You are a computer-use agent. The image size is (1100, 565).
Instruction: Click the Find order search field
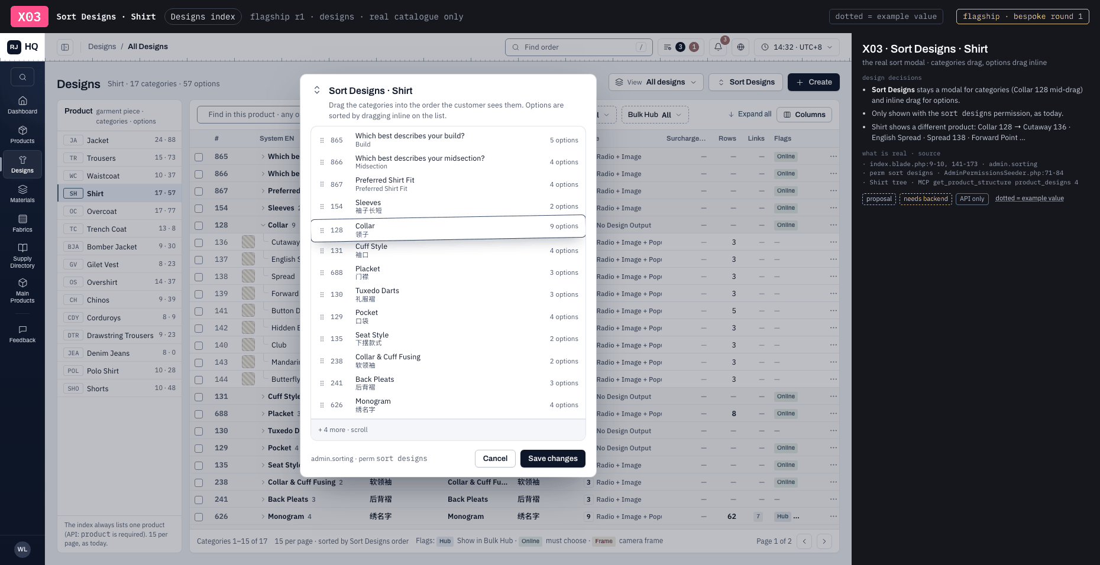coord(579,47)
